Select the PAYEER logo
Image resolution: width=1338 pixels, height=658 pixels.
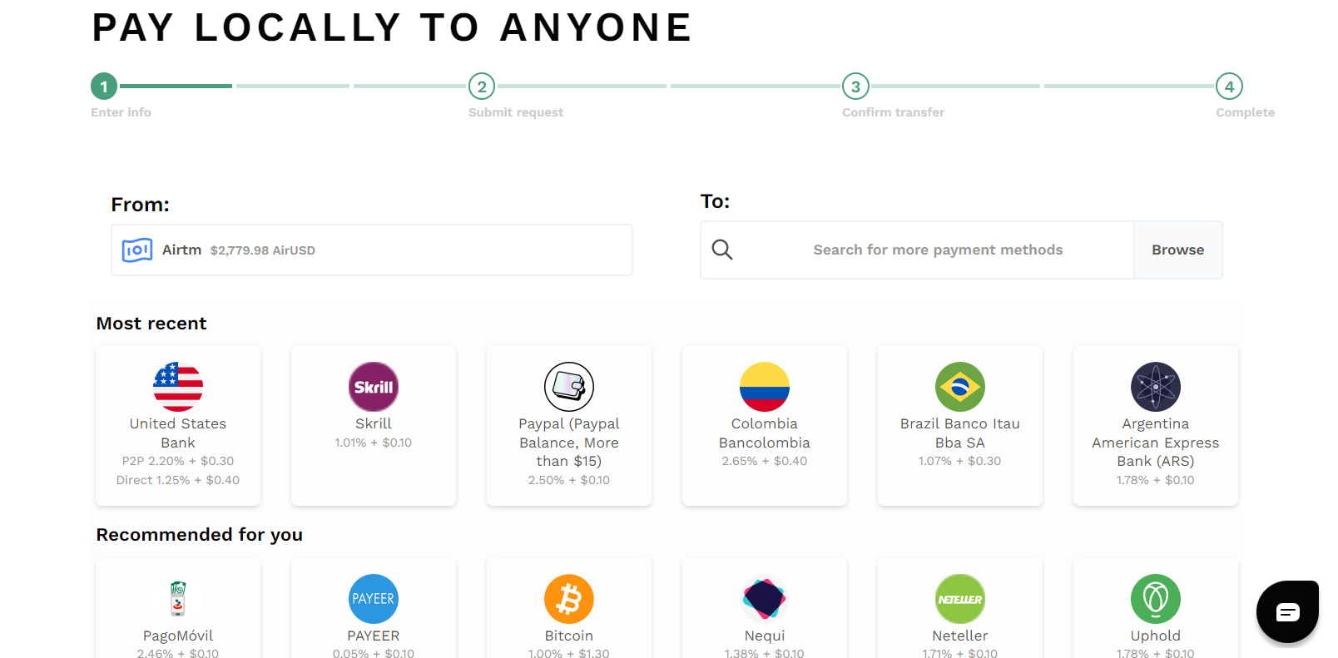coord(374,599)
